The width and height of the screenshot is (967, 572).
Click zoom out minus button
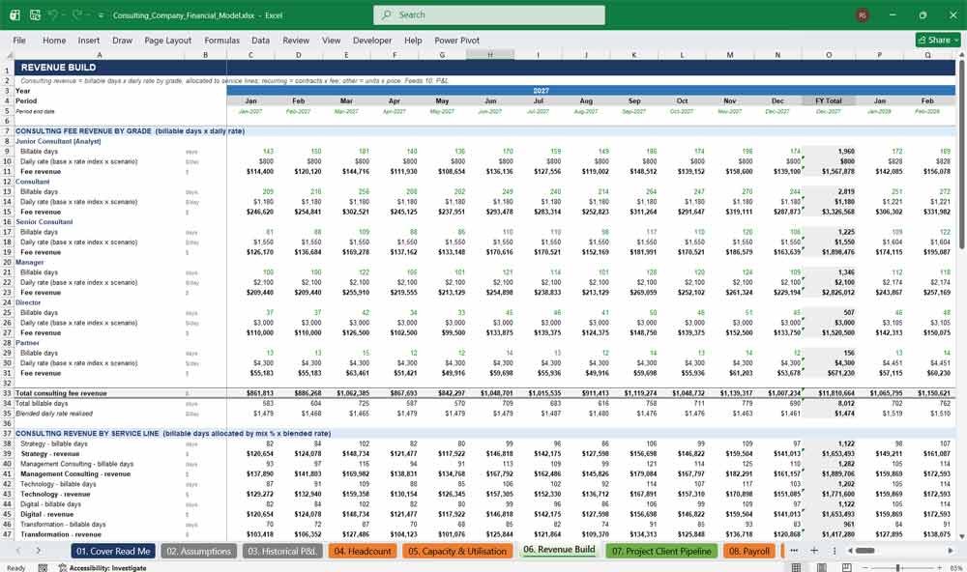point(865,568)
